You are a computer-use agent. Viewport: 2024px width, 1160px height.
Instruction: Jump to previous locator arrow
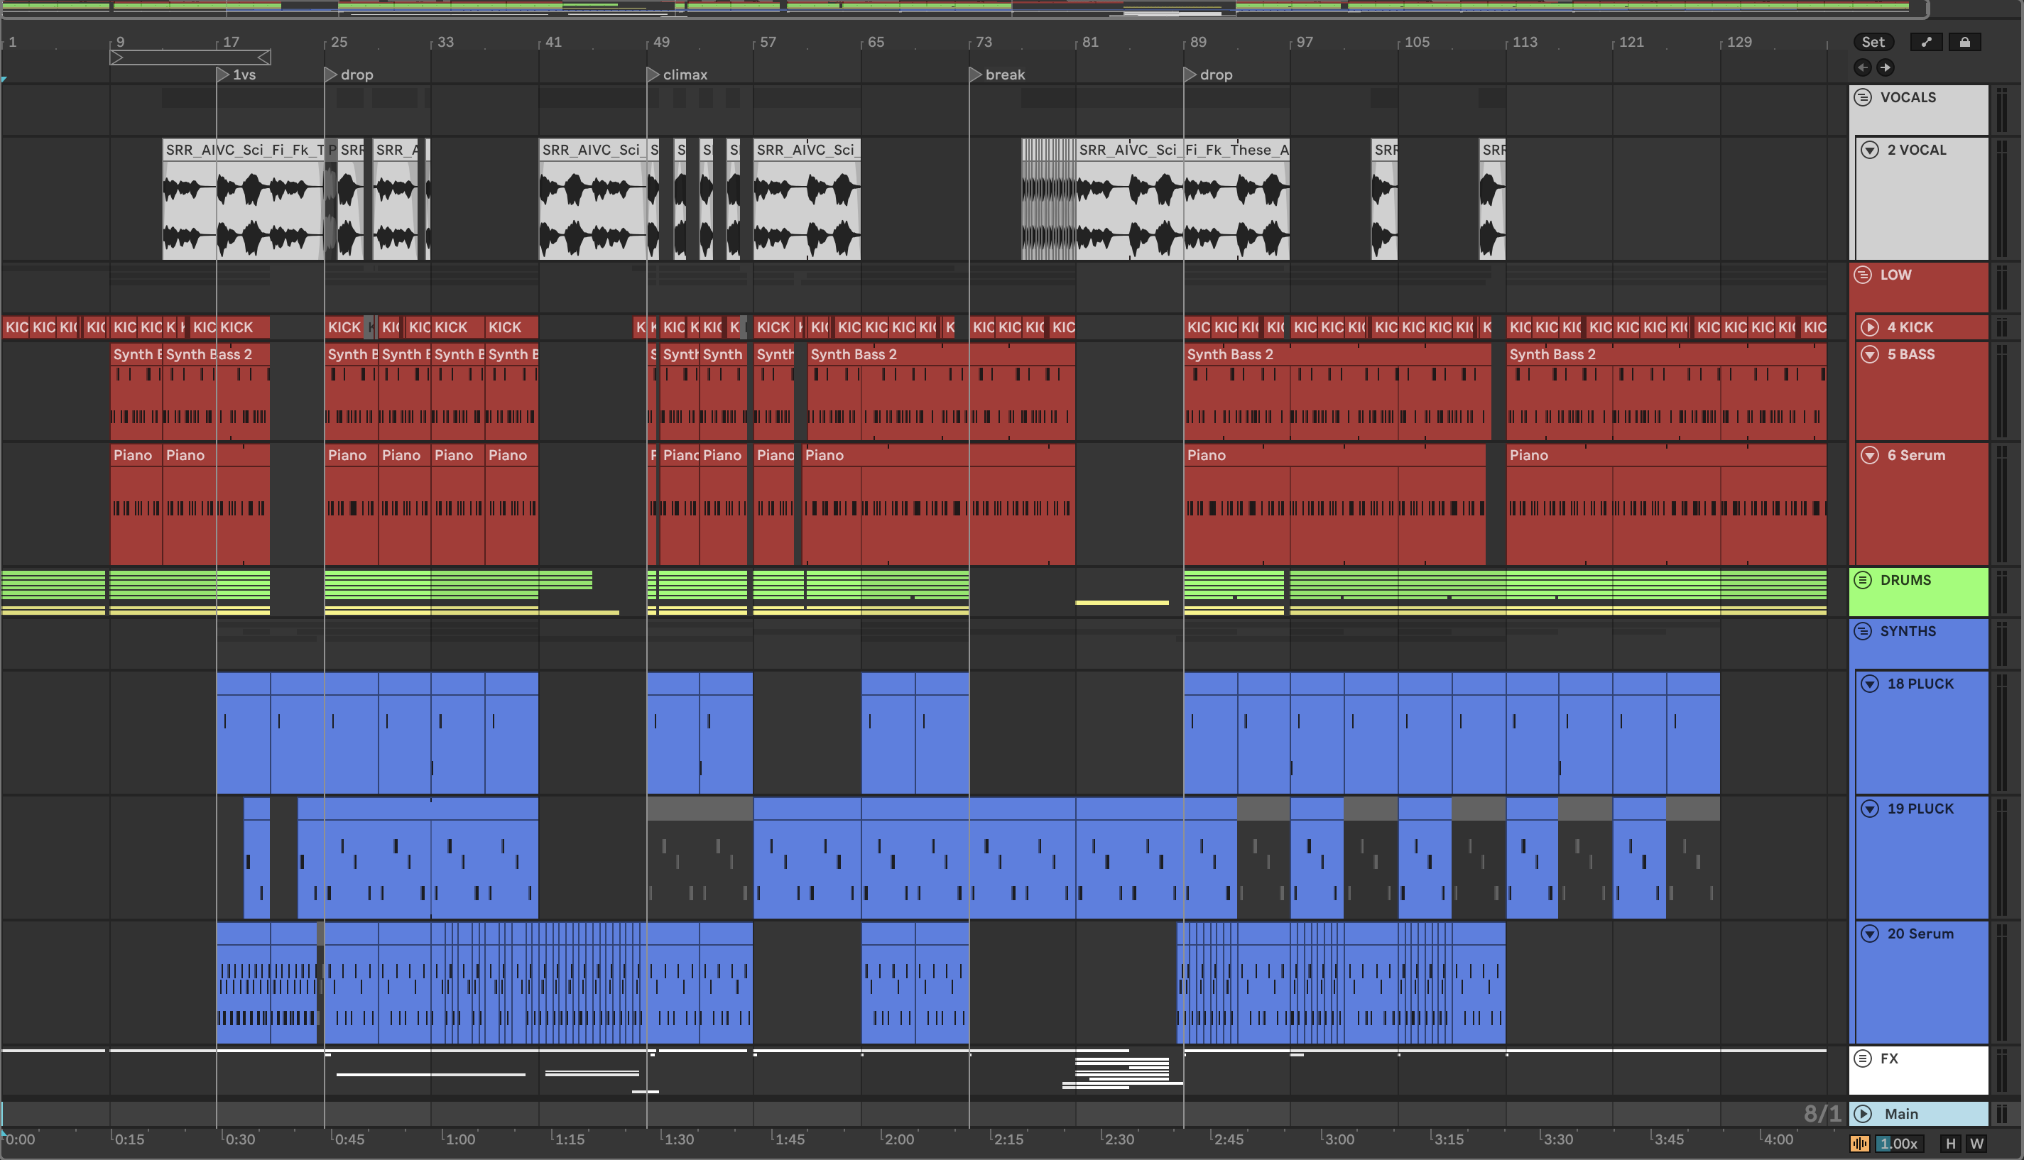coord(1862,67)
